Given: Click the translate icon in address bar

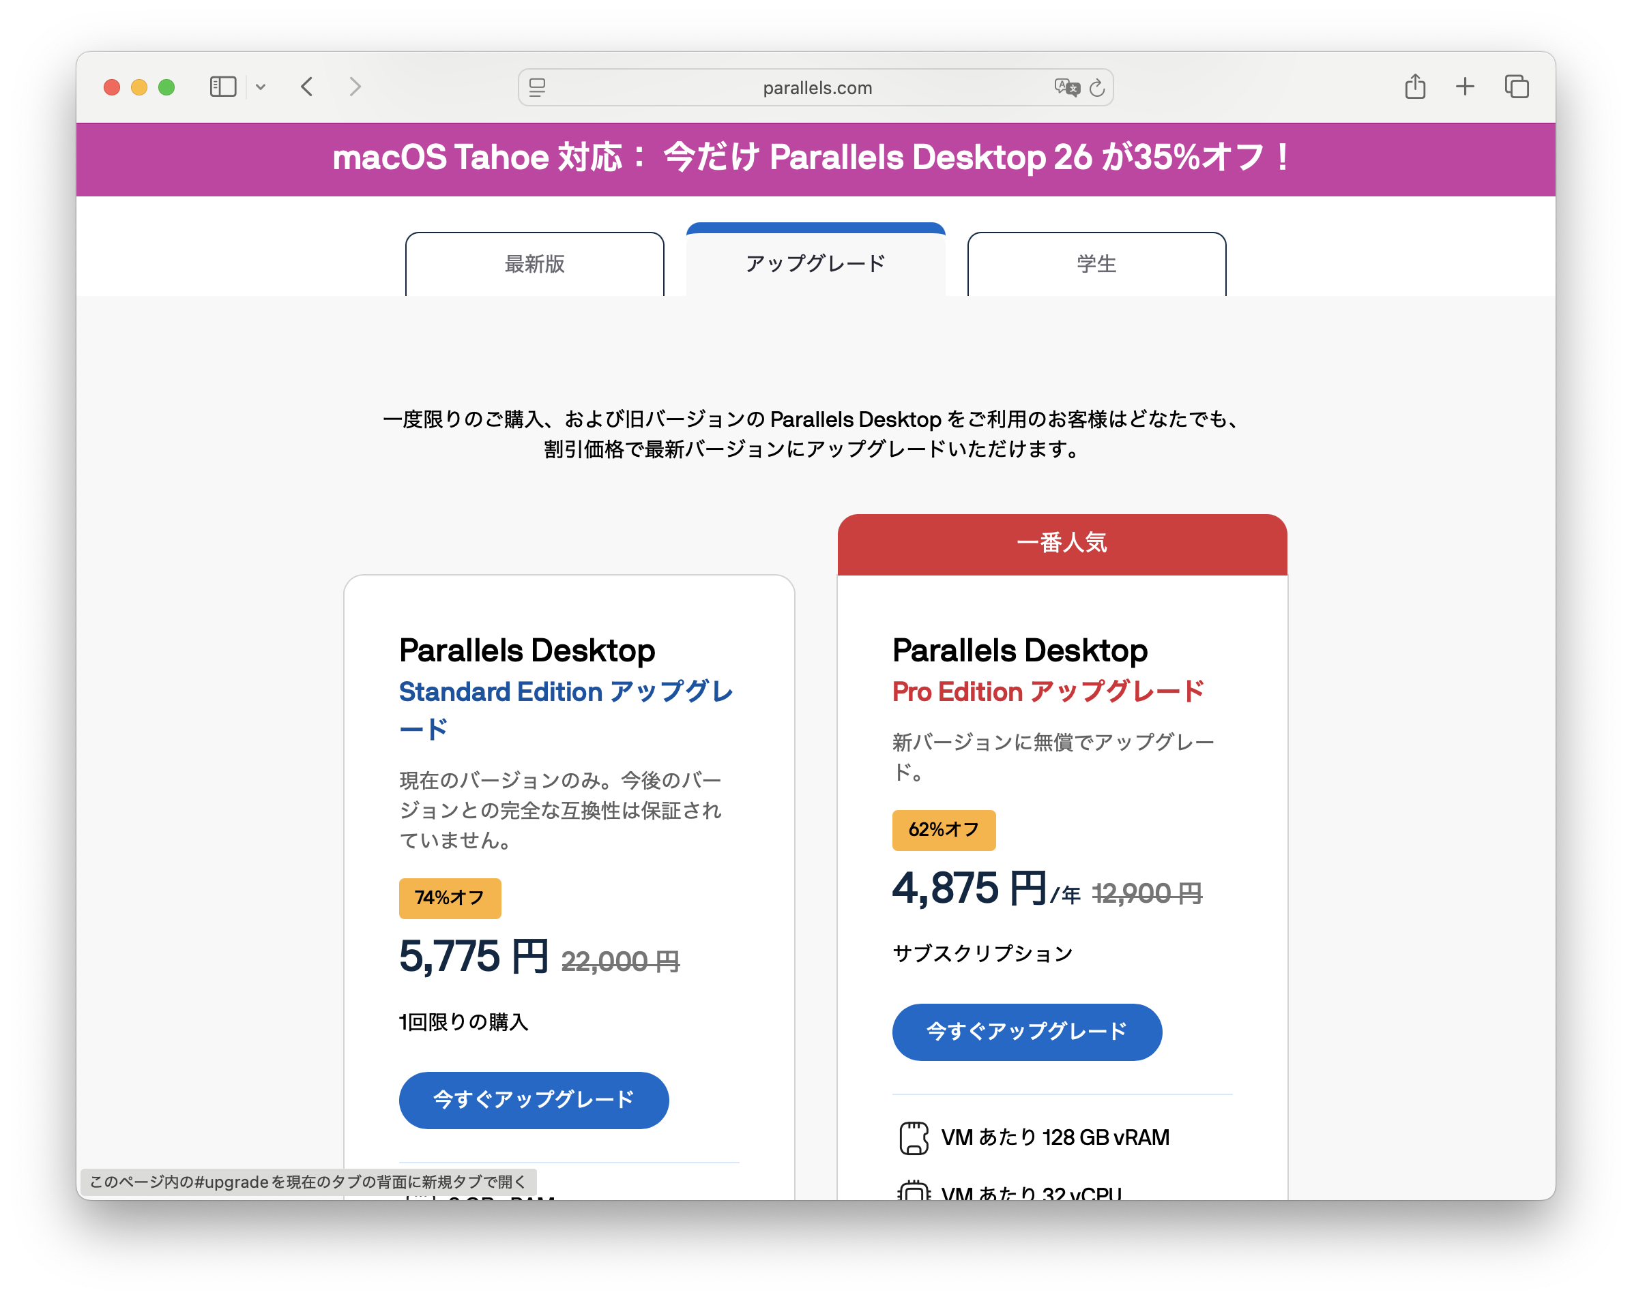Looking at the screenshot, I should pyautogui.click(x=1066, y=88).
